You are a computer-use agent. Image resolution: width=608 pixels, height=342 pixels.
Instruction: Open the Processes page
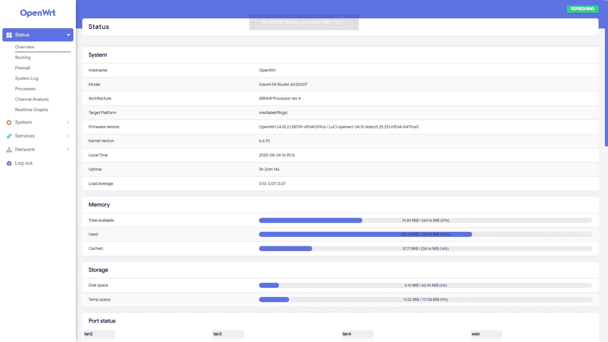[25, 89]
